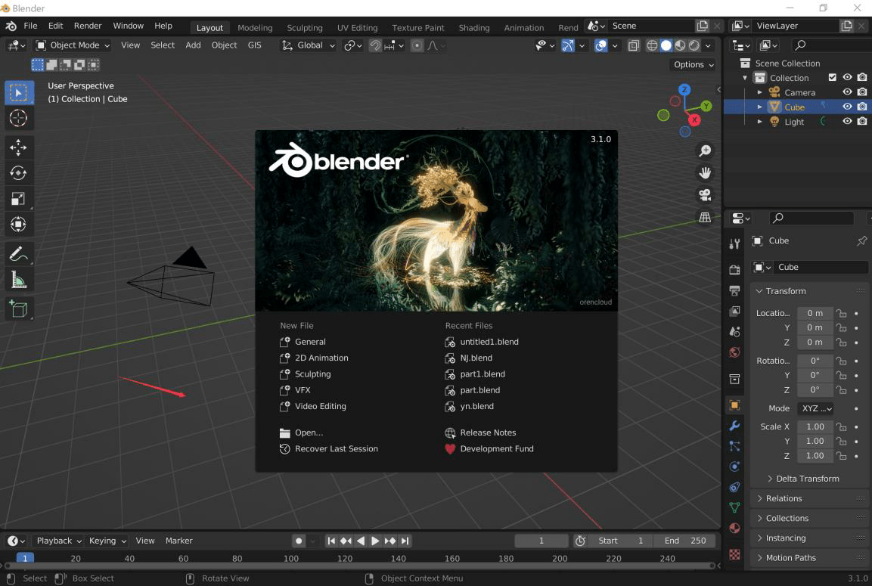Activate the Select Box tool
The height and width of the screenshot is (586, 872).
(x=18, y=93)
